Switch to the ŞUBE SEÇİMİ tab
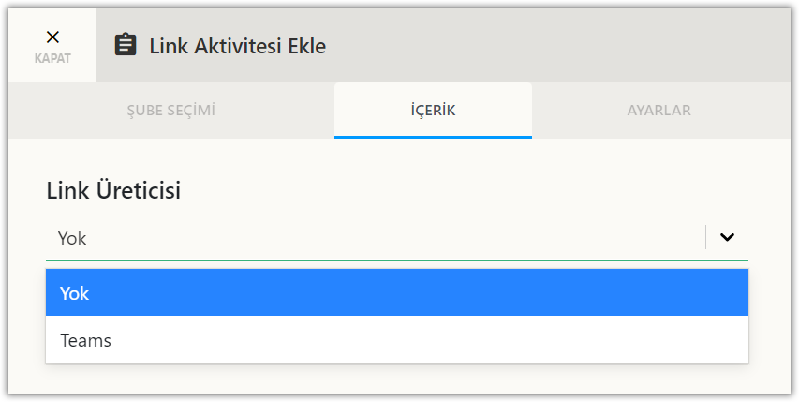The image size is (799, 402). pyautogui.click(x=171, y=111)
